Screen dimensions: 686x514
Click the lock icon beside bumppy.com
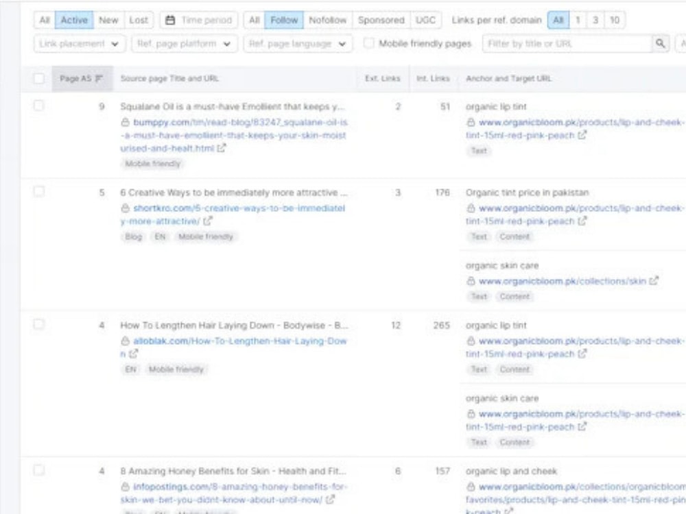(x=125, y=122)
